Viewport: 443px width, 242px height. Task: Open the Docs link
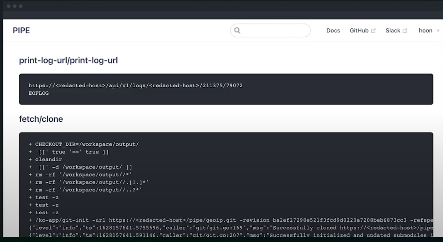333,31
